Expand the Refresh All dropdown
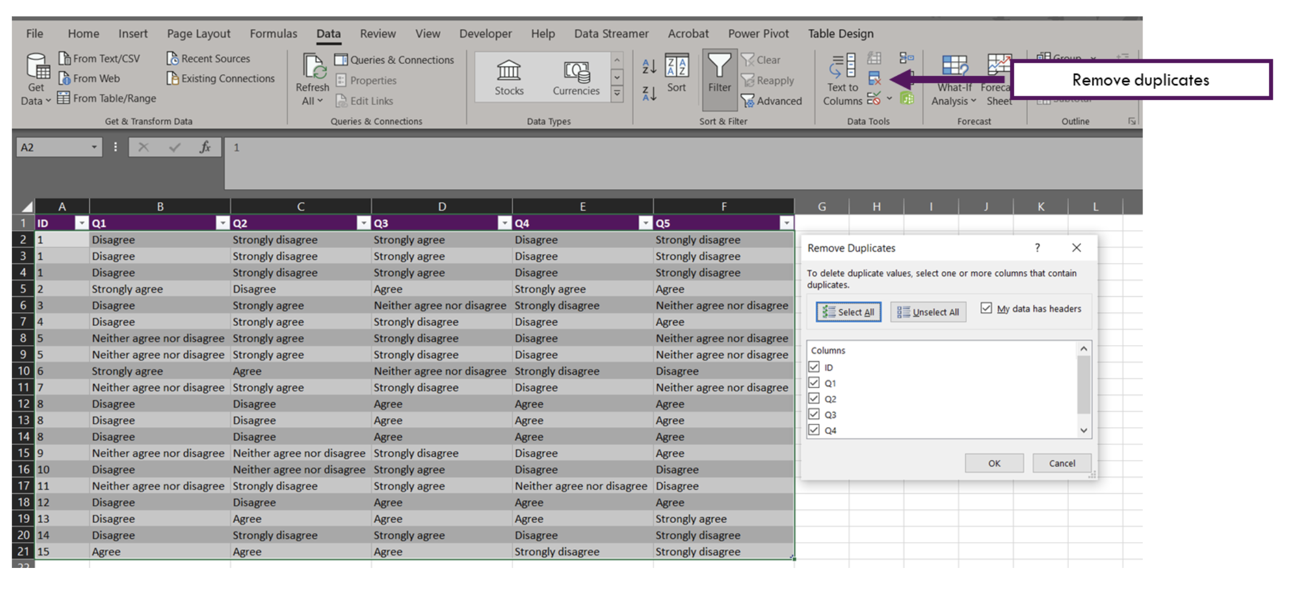Screen dimensions: 1298x596 320,101
